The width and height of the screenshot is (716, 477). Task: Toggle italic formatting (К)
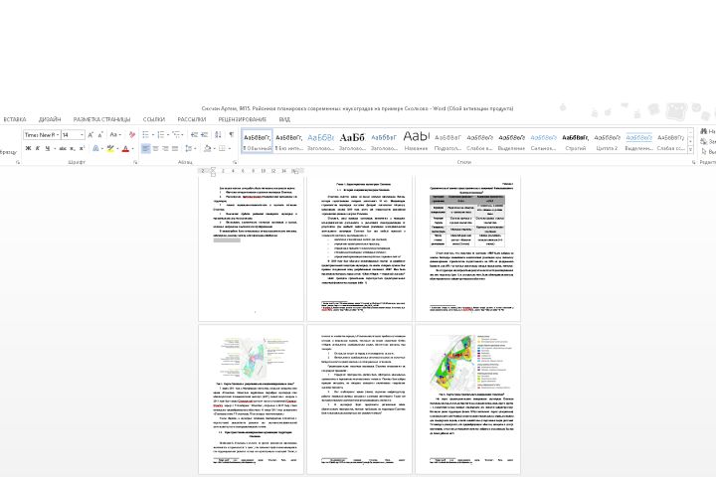point(38,148)
